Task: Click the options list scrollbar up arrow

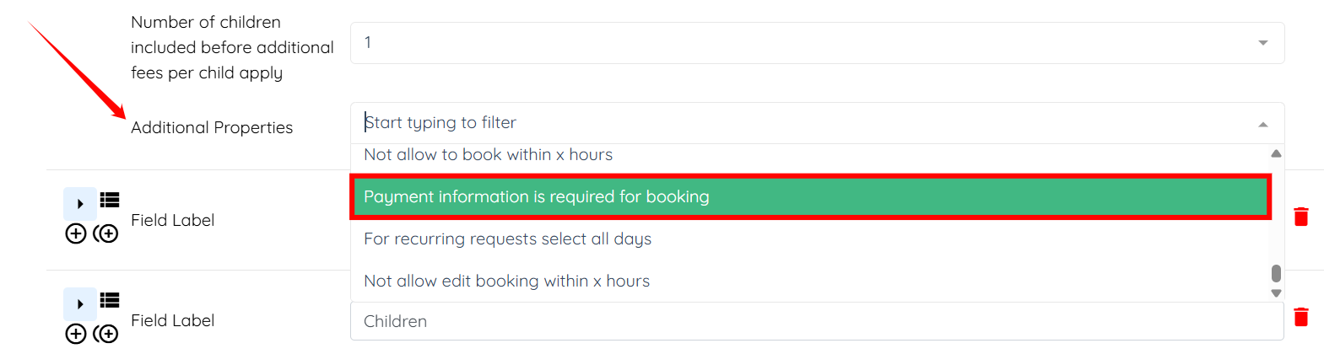Action: 1276,153
